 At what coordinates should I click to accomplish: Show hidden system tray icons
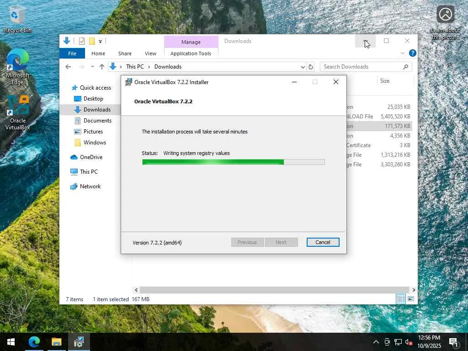coord(376,342)
